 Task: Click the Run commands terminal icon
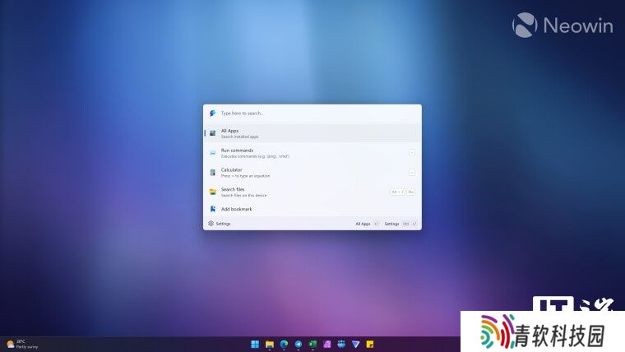click(x=212, y=153)
